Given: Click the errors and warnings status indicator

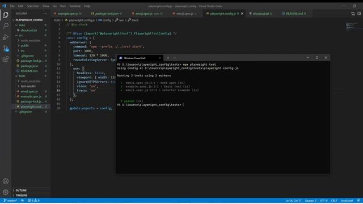Looking at the screenshot, I should 33,201.
